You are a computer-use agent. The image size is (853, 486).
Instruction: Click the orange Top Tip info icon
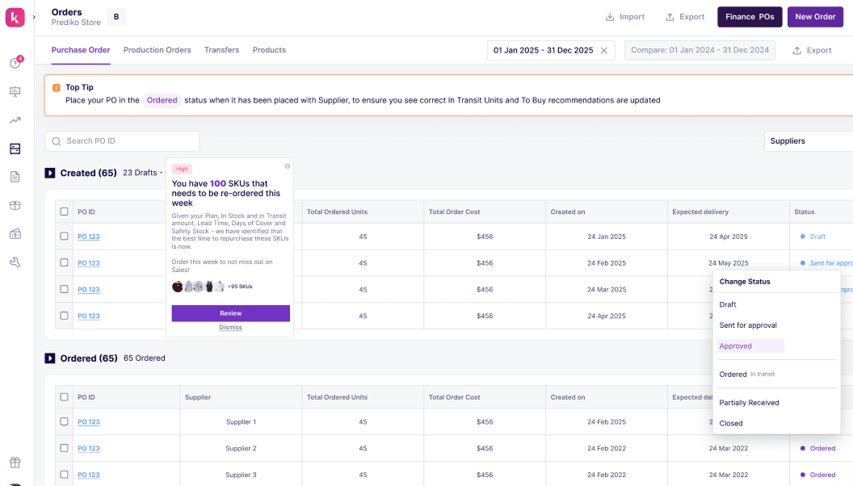[56, 87]
